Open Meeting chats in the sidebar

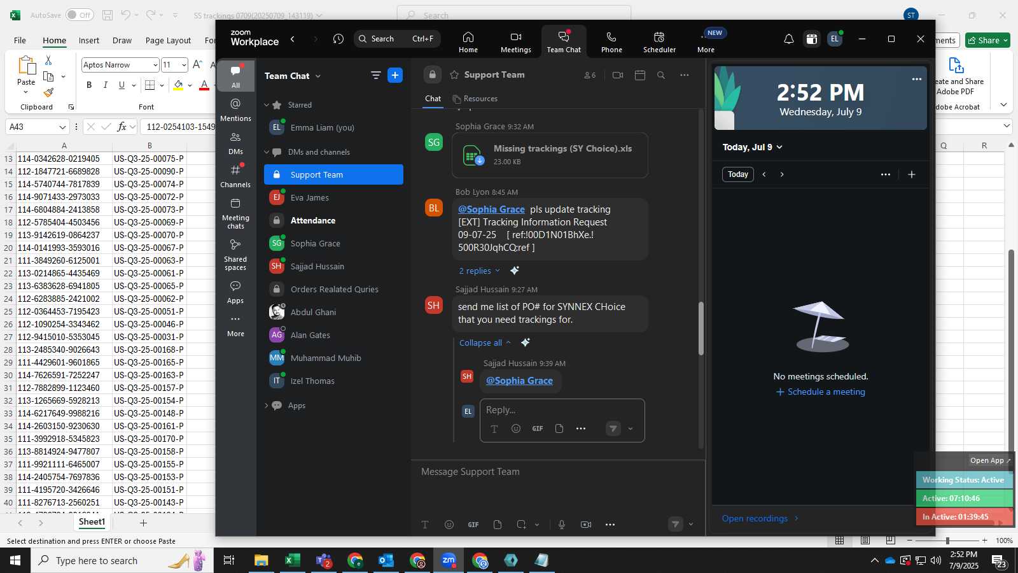235,213
